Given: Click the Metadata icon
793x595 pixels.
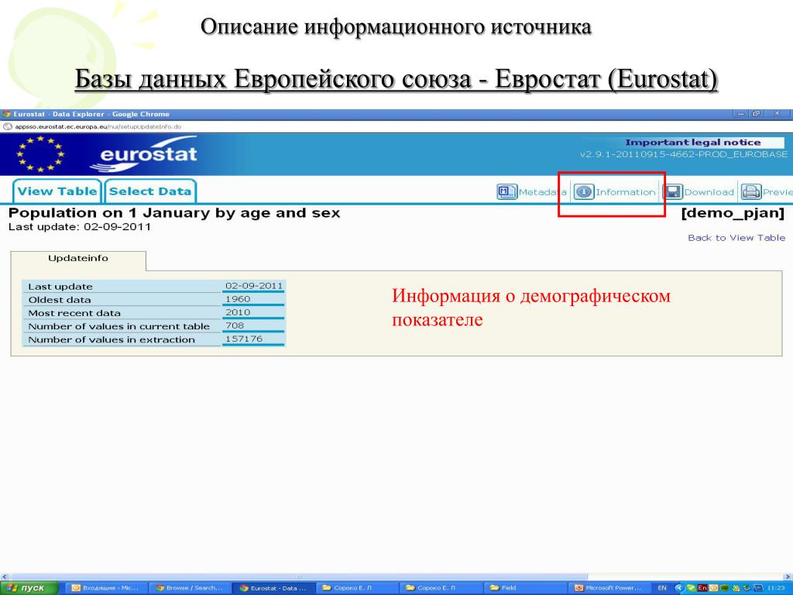Looking at the screenshot, I should (506, 192).
